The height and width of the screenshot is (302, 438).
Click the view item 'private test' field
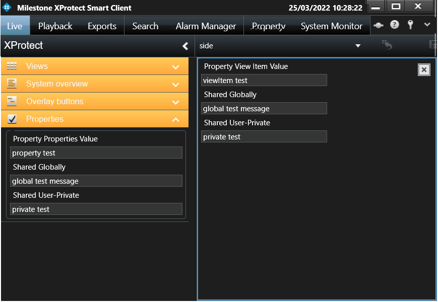tap(264, 136)
